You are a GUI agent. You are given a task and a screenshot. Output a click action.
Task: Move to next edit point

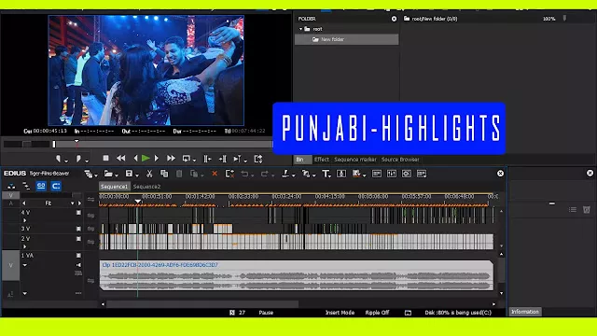coord(223,159)
